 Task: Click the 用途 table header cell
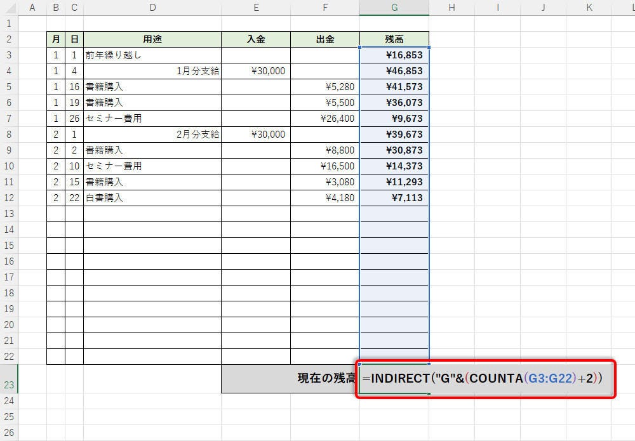point(152,39)
